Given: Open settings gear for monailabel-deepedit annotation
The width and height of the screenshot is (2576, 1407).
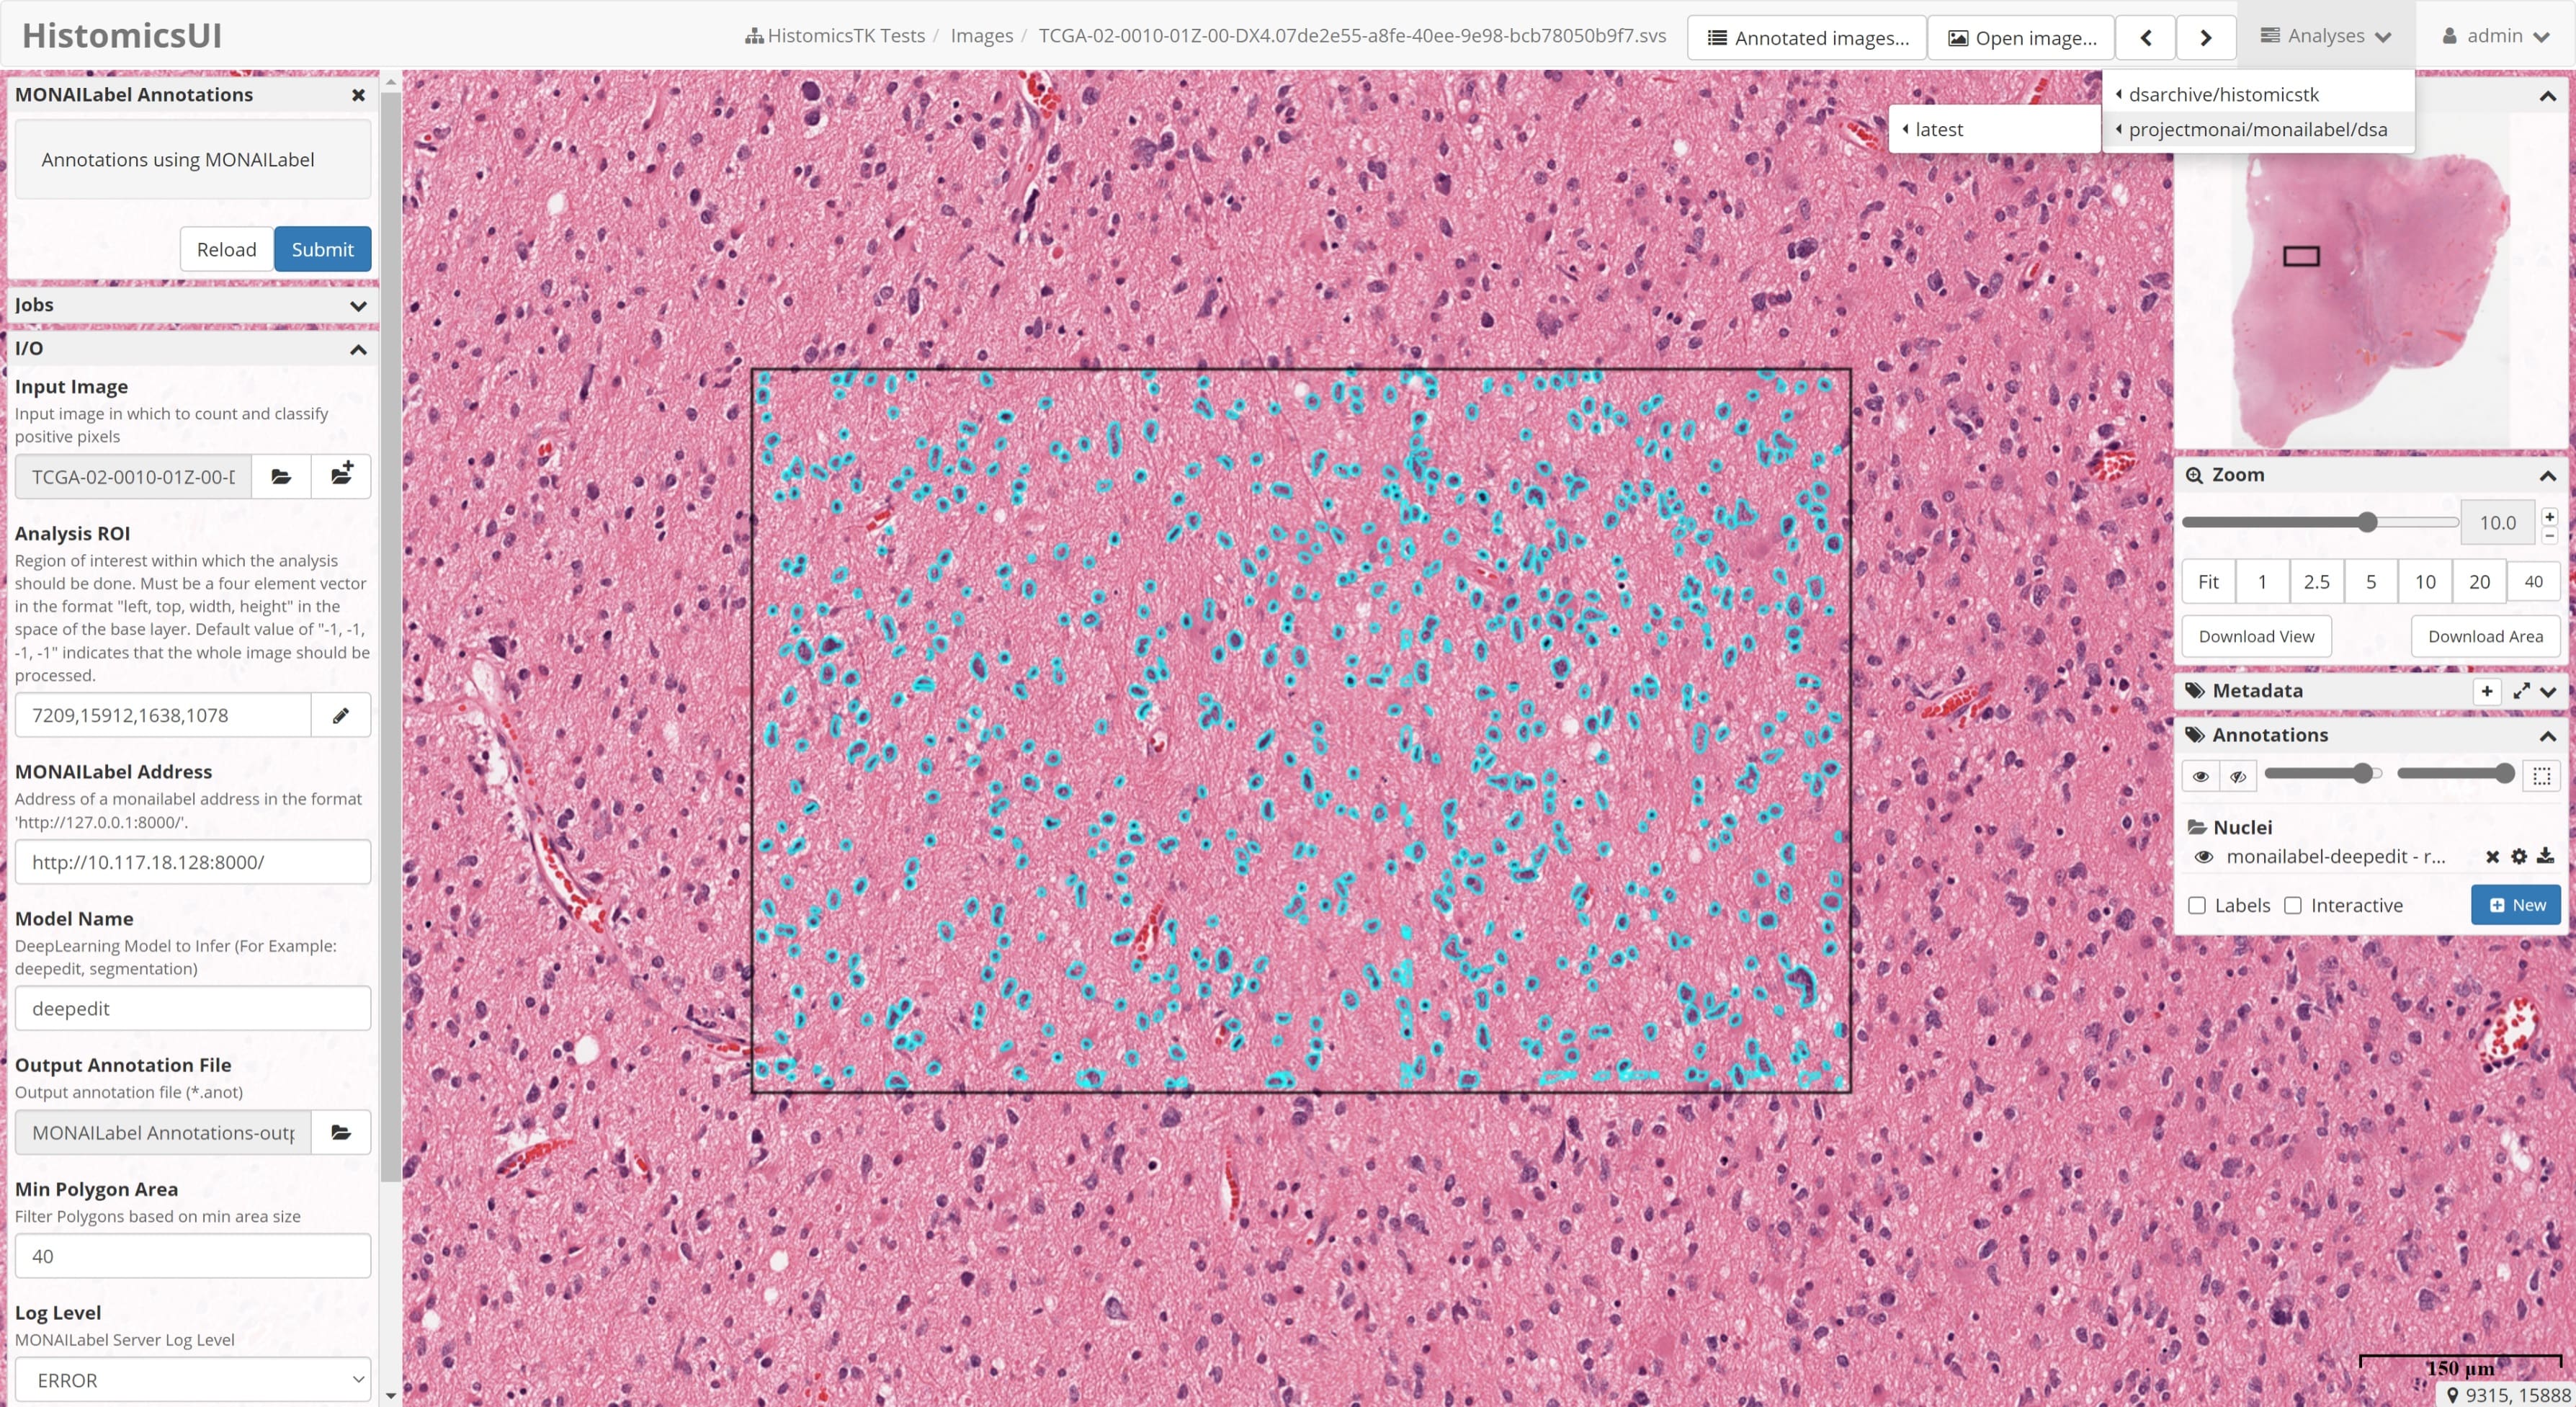Looking at the screenshot, I should (2519, 856).
